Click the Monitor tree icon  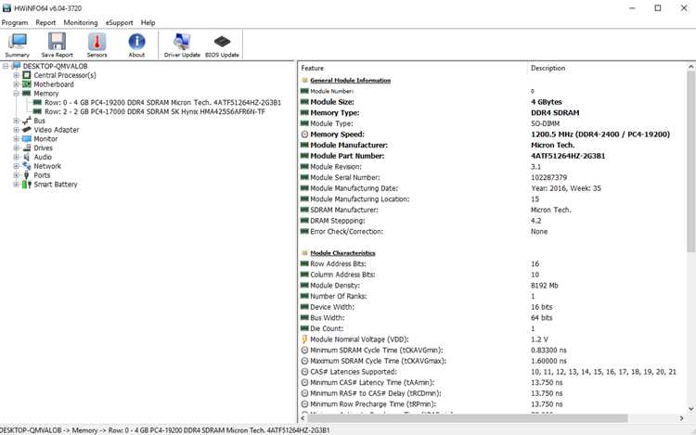pyautogui.click(x=27, y=139)
